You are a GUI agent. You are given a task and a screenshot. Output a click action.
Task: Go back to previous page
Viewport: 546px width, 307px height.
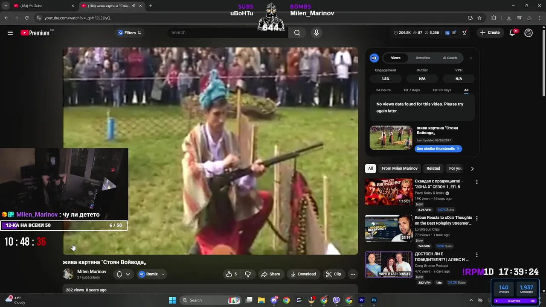pyautogui.click(x=6, y=18)
